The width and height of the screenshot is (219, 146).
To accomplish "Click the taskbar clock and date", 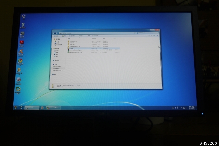I will (x=192, y=108).
